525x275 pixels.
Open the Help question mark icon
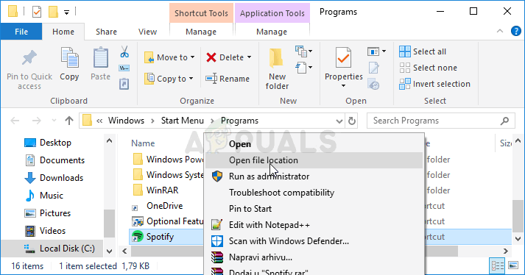(515, 31)
